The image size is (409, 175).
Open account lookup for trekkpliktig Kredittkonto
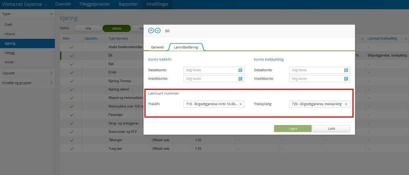click(346, 79)
